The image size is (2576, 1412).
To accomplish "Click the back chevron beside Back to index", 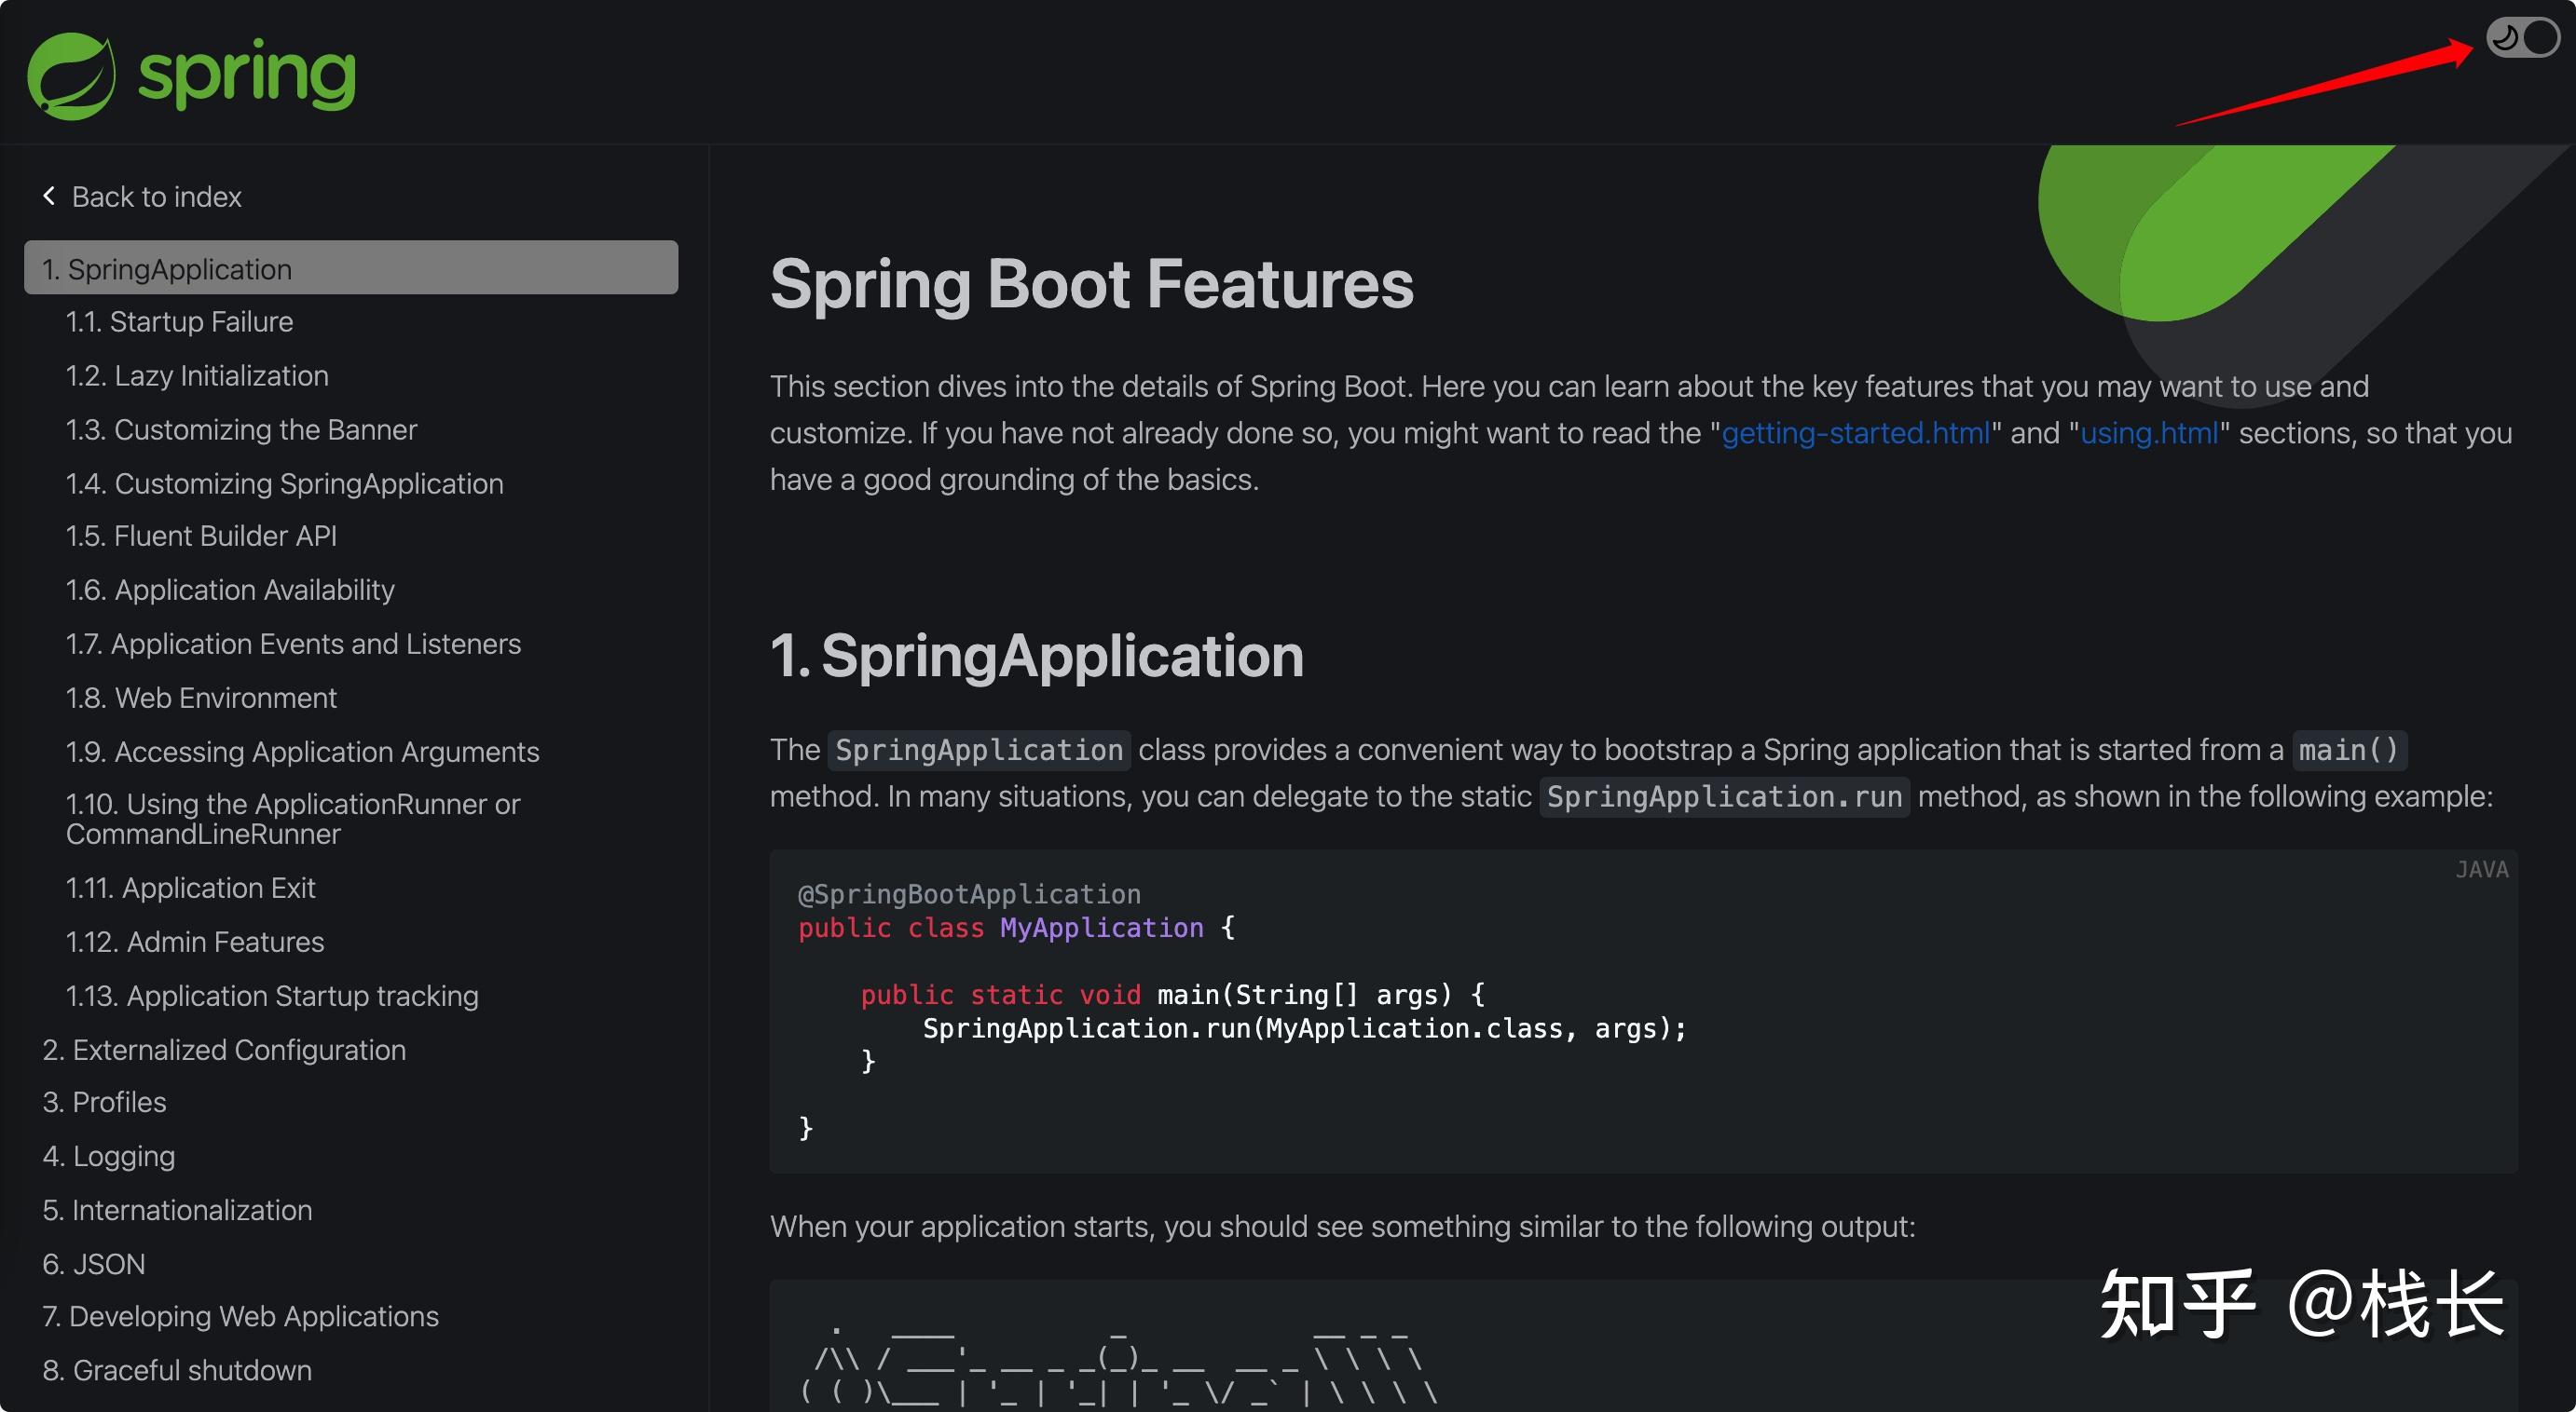I will click(48, 195).
